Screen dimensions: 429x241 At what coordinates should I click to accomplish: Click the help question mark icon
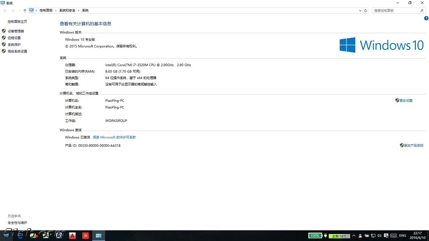pos(426,18)
